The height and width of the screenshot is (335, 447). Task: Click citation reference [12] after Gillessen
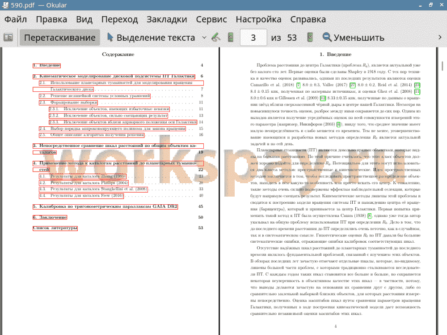coord(323,98)
